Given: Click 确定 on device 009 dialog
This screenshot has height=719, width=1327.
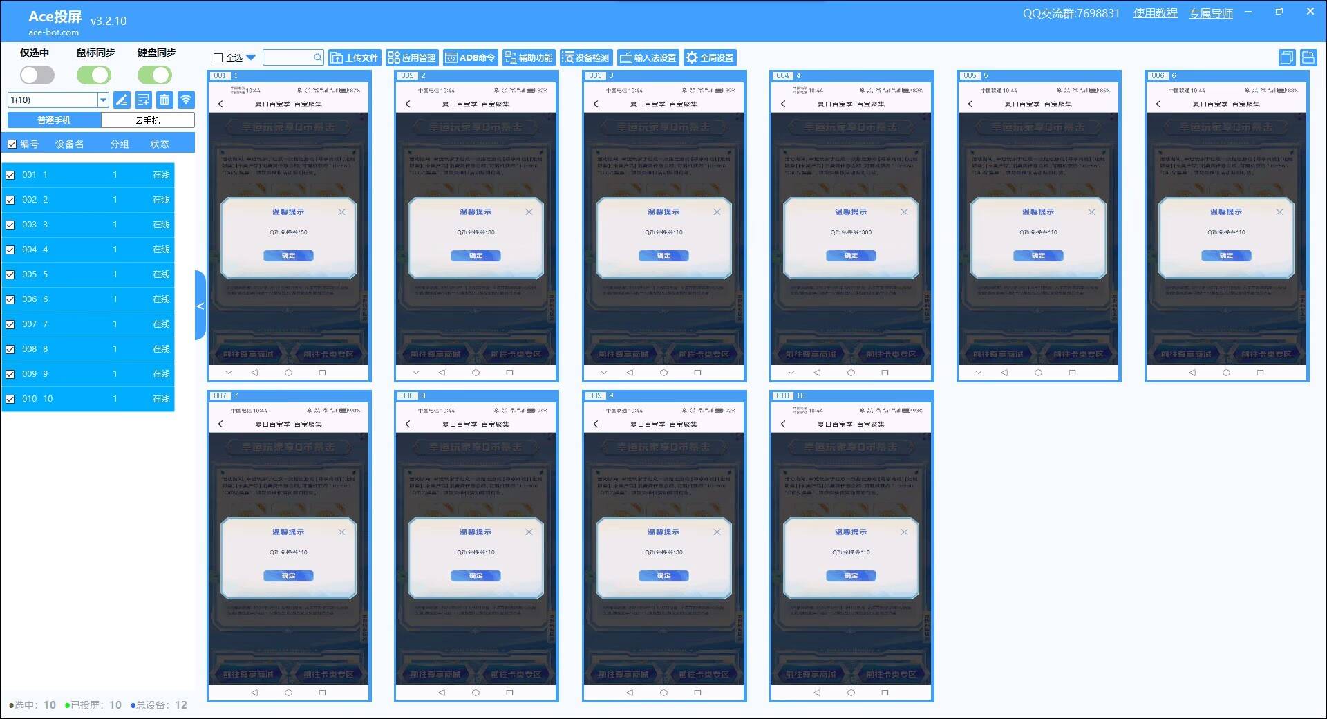Looking at the screenshot, I should pyautogui.click(x=663, y=576).
